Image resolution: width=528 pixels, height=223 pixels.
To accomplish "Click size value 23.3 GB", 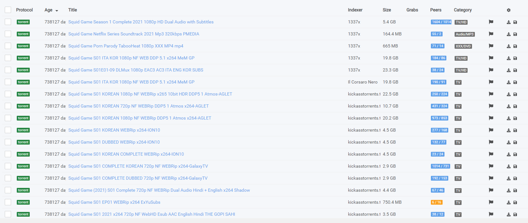I will point(390,70).
